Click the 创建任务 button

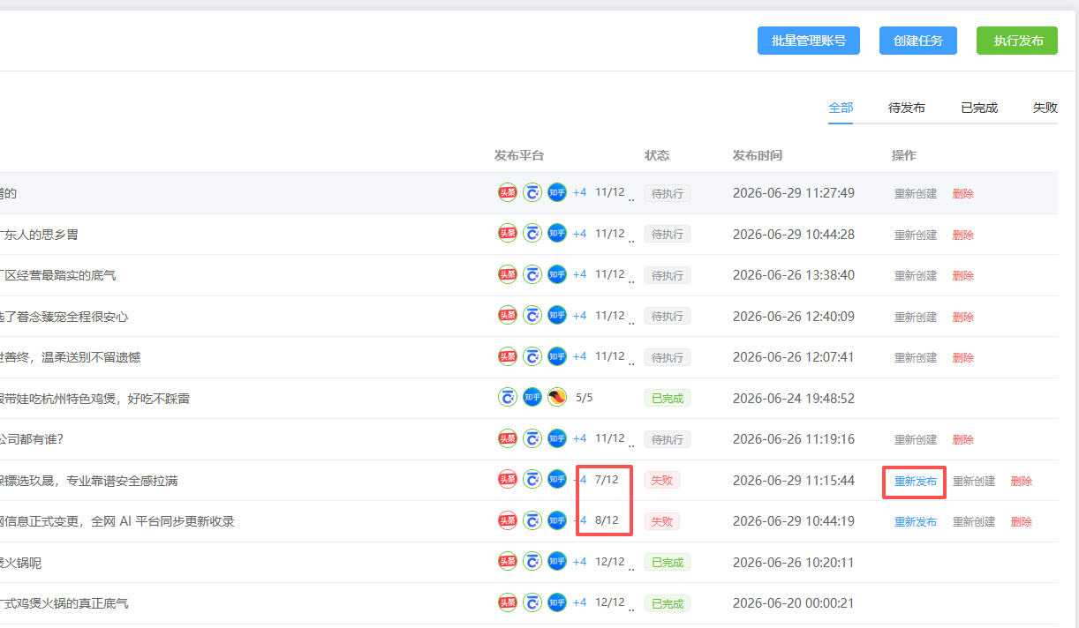[x=918, y=41]
